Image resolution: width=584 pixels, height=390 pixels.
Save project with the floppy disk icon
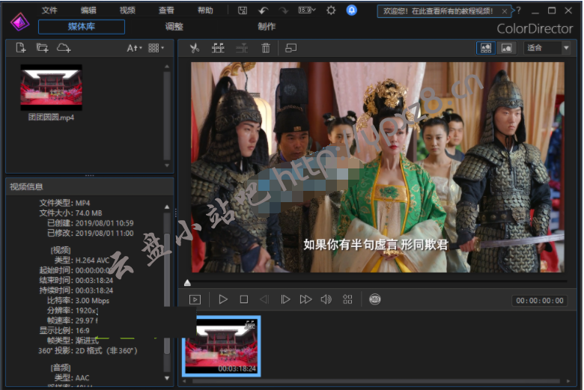tap(243, 10)
